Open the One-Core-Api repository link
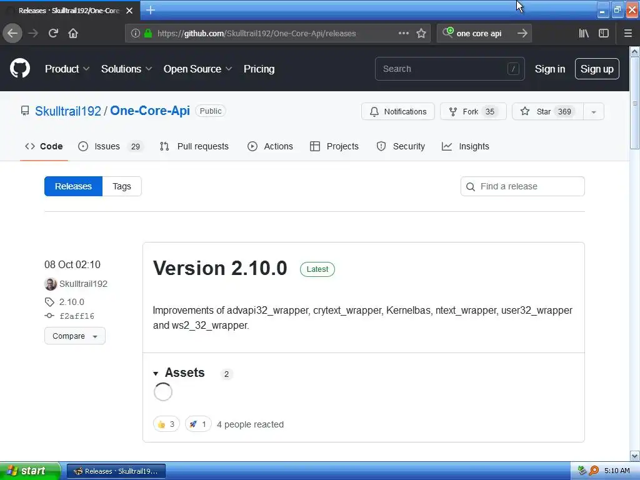This screenshot has height=480, width=640. [150, 111]
